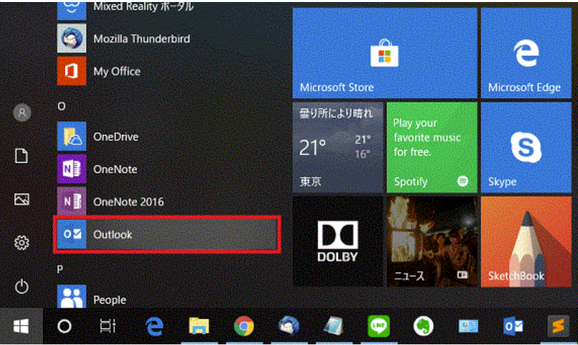Open Task View on taskbar
Screen dimensions: 578x345
(x=108, y=326)
